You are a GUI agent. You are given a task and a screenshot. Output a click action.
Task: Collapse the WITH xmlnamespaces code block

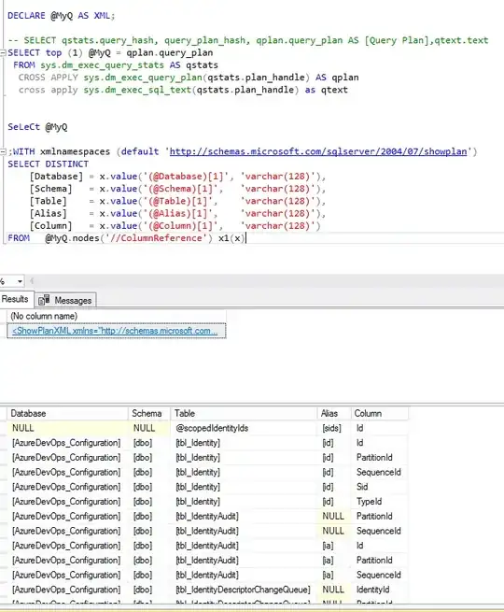click(3, 151)
